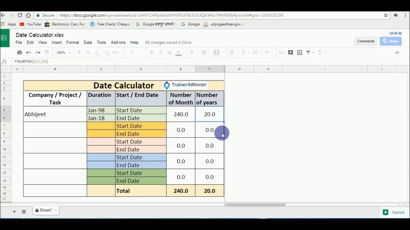Open the 100% zoom dropdown

click(64, 53)
